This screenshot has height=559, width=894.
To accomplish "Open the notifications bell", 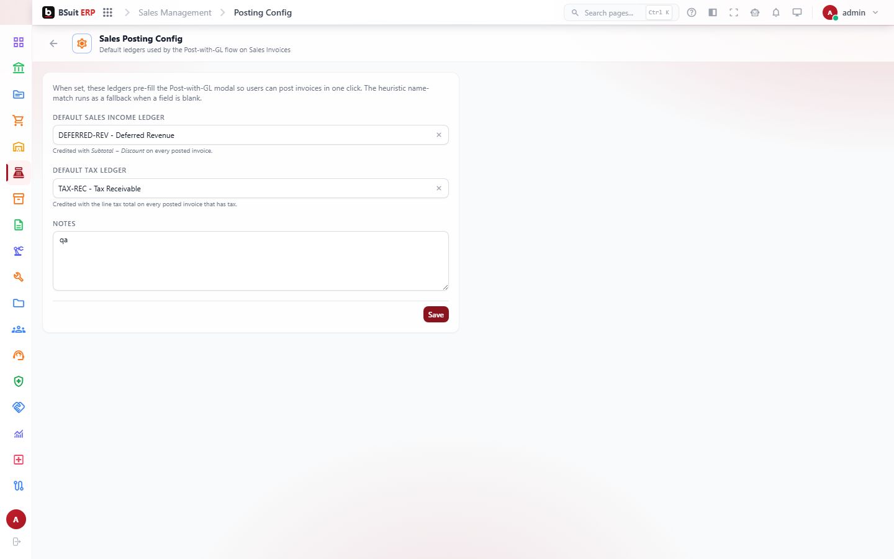I will pyautogui.click(x=776, y=12).
